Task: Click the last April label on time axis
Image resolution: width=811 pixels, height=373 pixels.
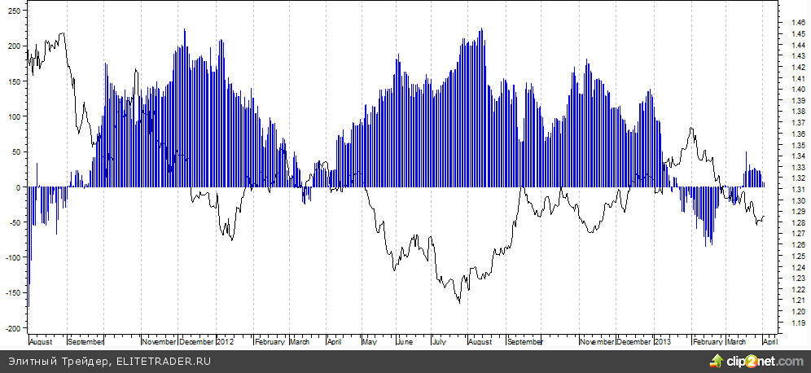Action: [x=769, y=343]
